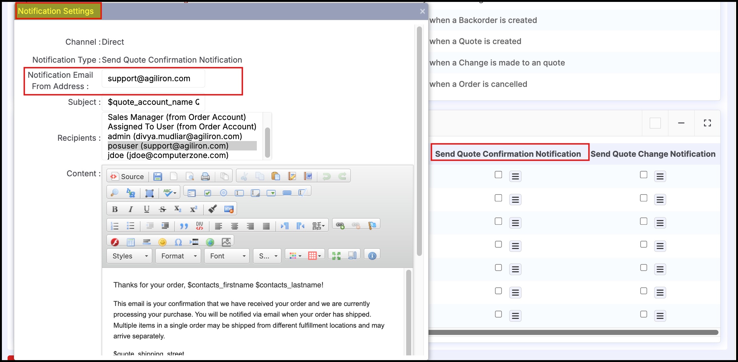Check first Send Quote Confirmation Notification checkbox
Viewport: 738px width, 362px height.
(x=498, y=175)
